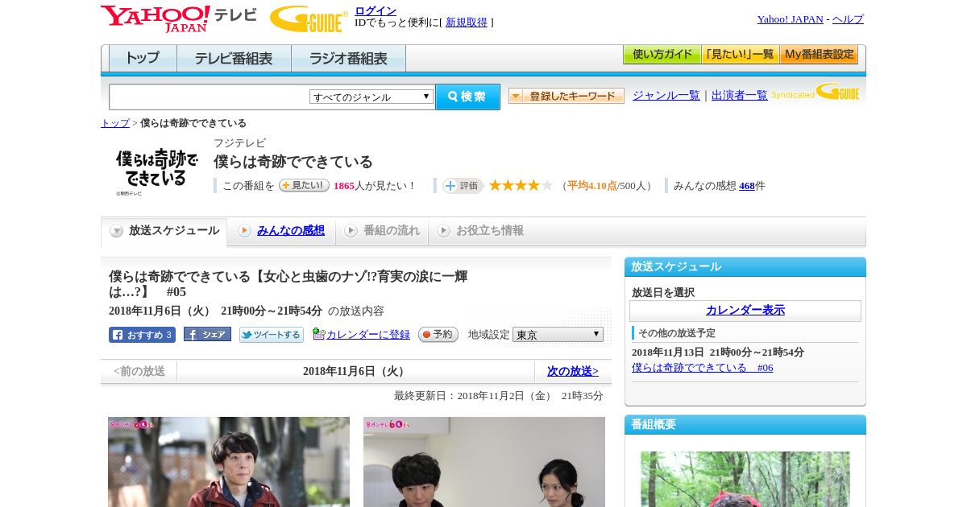Open the 新規取得 link
967x507 pixels.
[467, 23]
